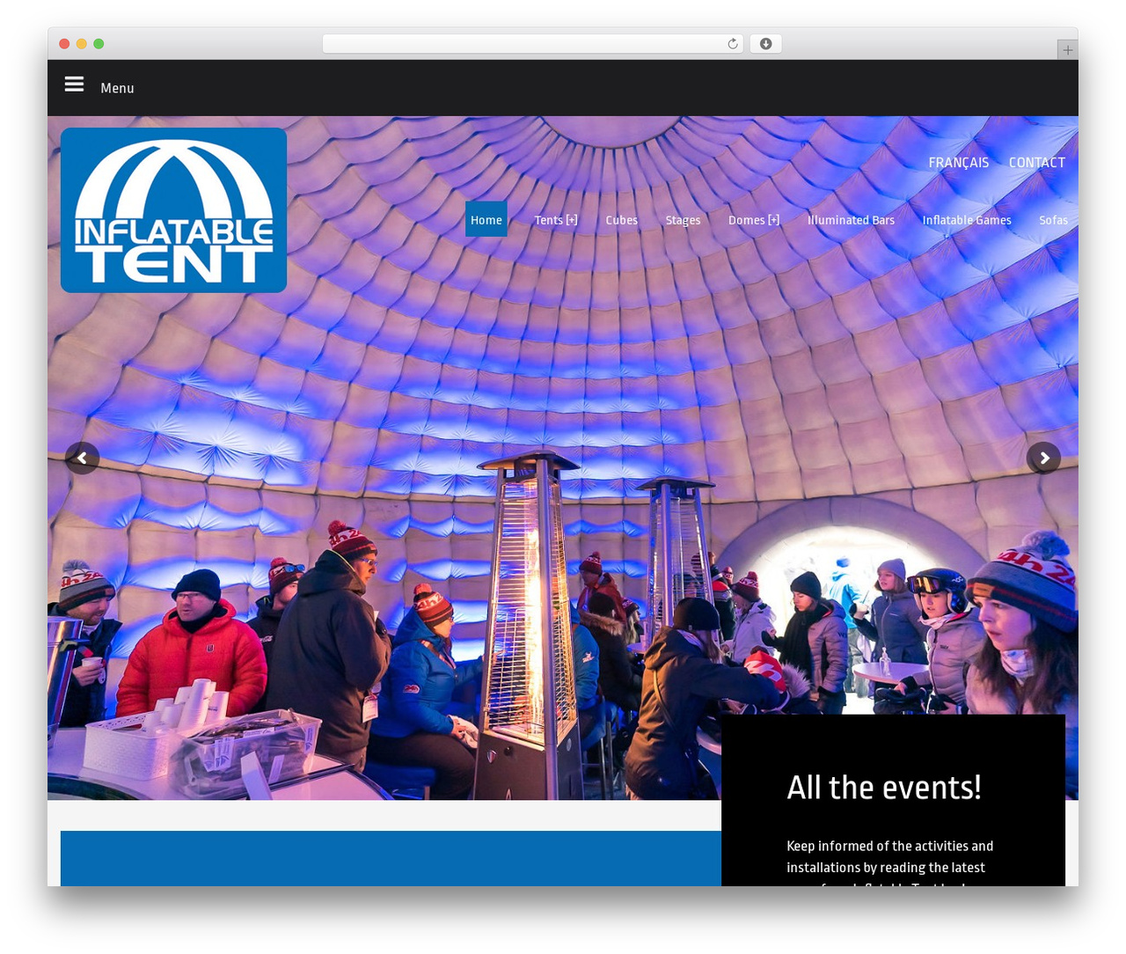Switch language to FRANÇAIS
1126x954 pixels.
pos(958,163)
